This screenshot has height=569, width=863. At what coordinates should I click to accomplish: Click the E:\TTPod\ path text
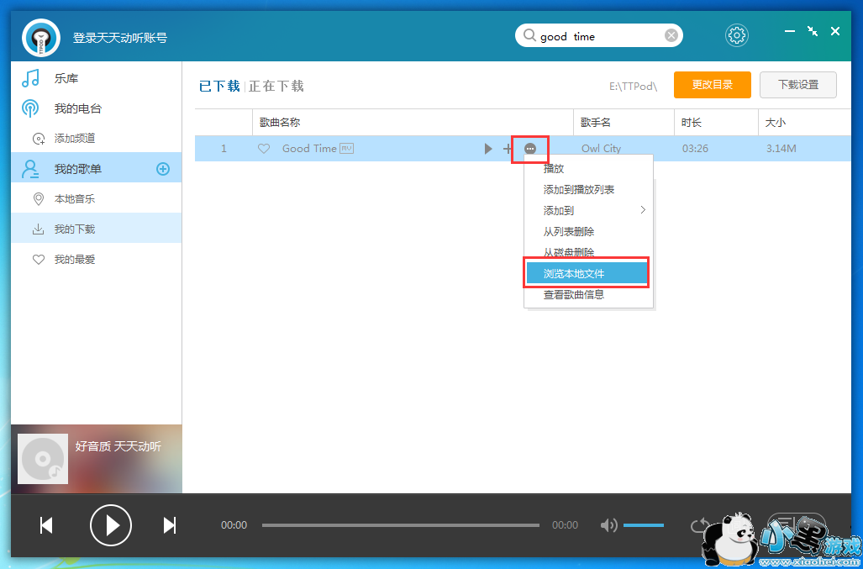[x=633, y=86]
